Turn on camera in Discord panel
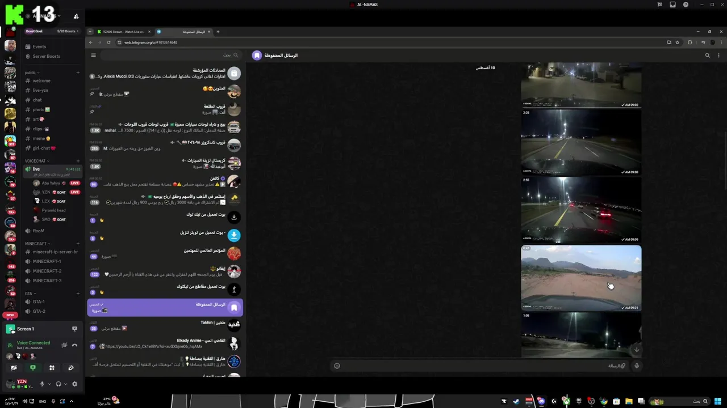727x408 pixels. coord(14,368)
